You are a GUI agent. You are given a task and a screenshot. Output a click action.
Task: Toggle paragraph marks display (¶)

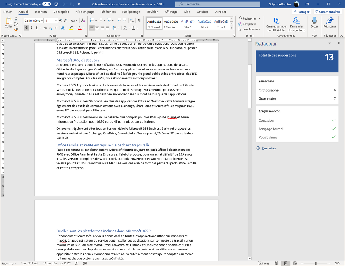tap(139, 20)
